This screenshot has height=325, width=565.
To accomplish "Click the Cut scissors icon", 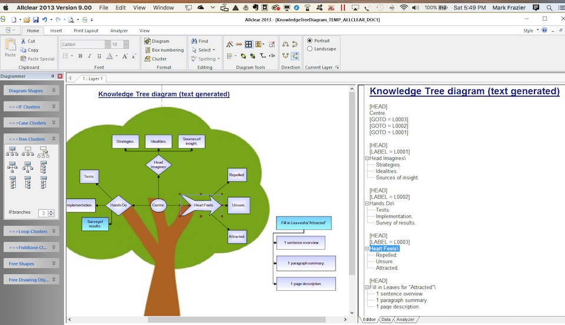I will [23, 41].
